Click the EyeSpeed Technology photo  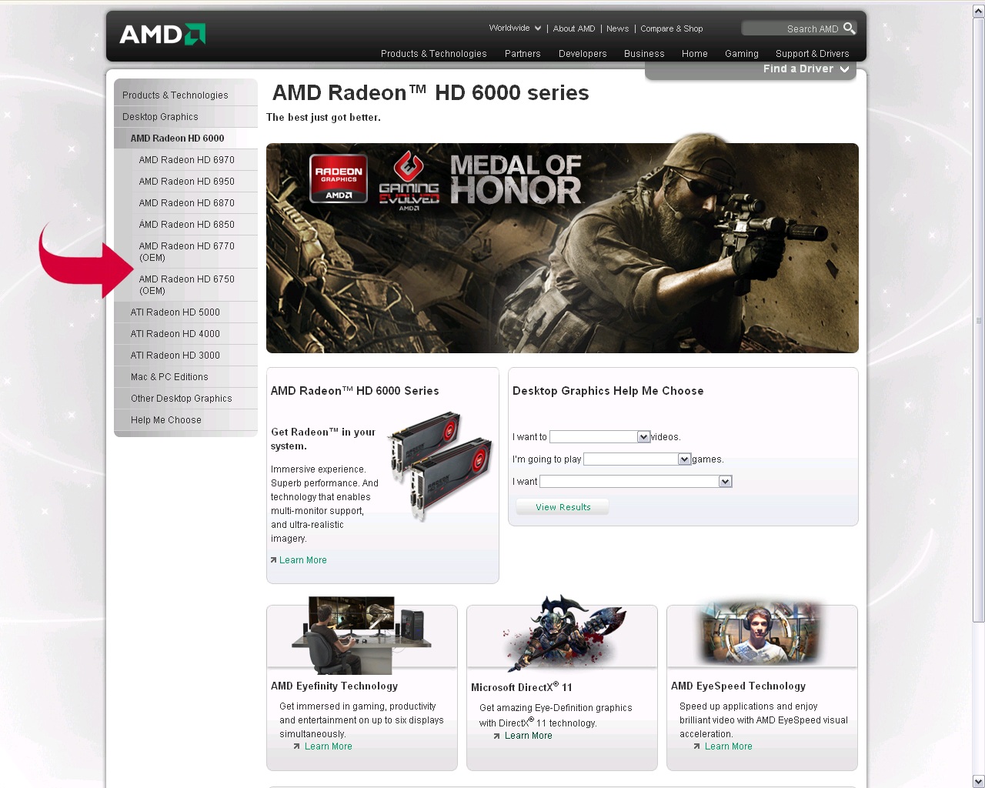(761, 633)
